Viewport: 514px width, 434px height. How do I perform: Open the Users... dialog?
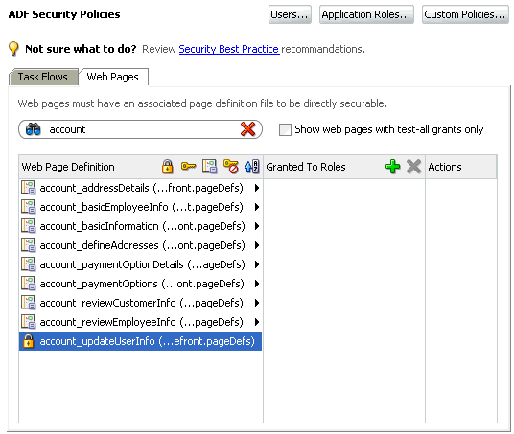coord(290,14)
